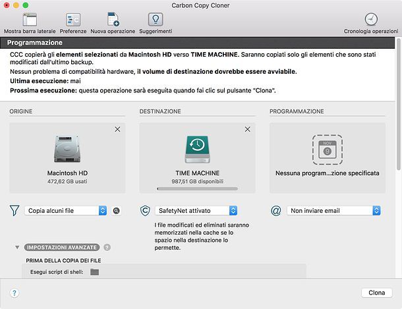
Task: Choose shell script folder icon
Action: point(95,272)
